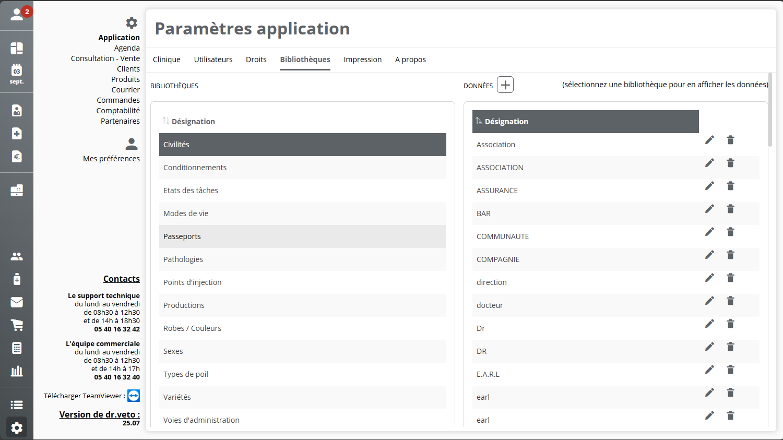Open the calendar icon showing 03 sept.
The image size is (783, 440).
click(17, 74)
